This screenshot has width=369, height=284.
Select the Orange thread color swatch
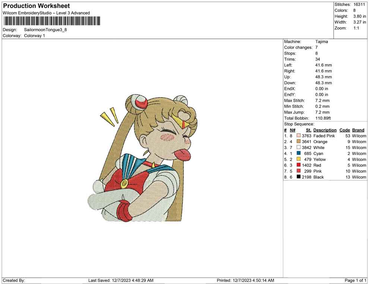299,141
